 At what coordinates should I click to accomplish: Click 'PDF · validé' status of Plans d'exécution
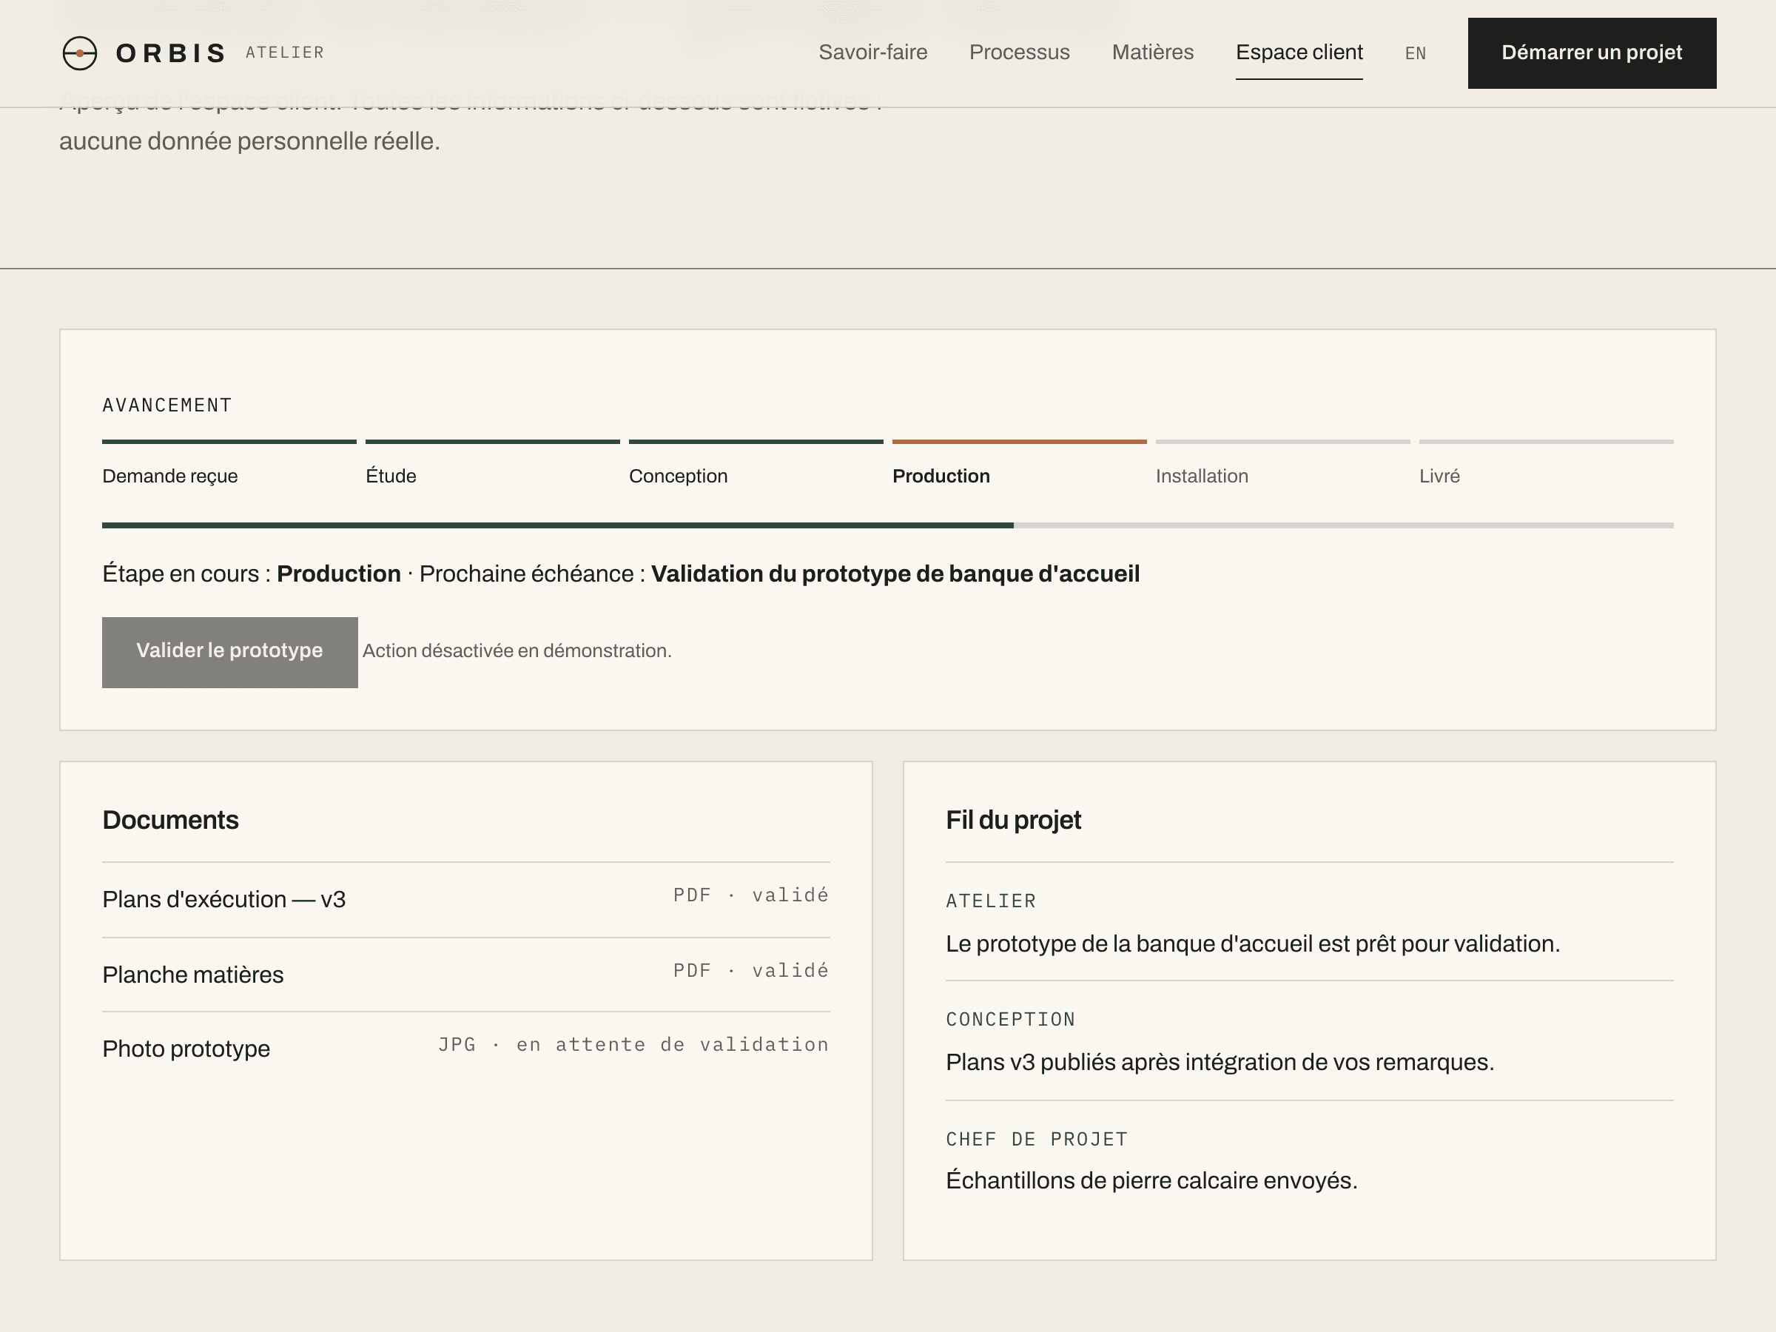tap(750, 895)
